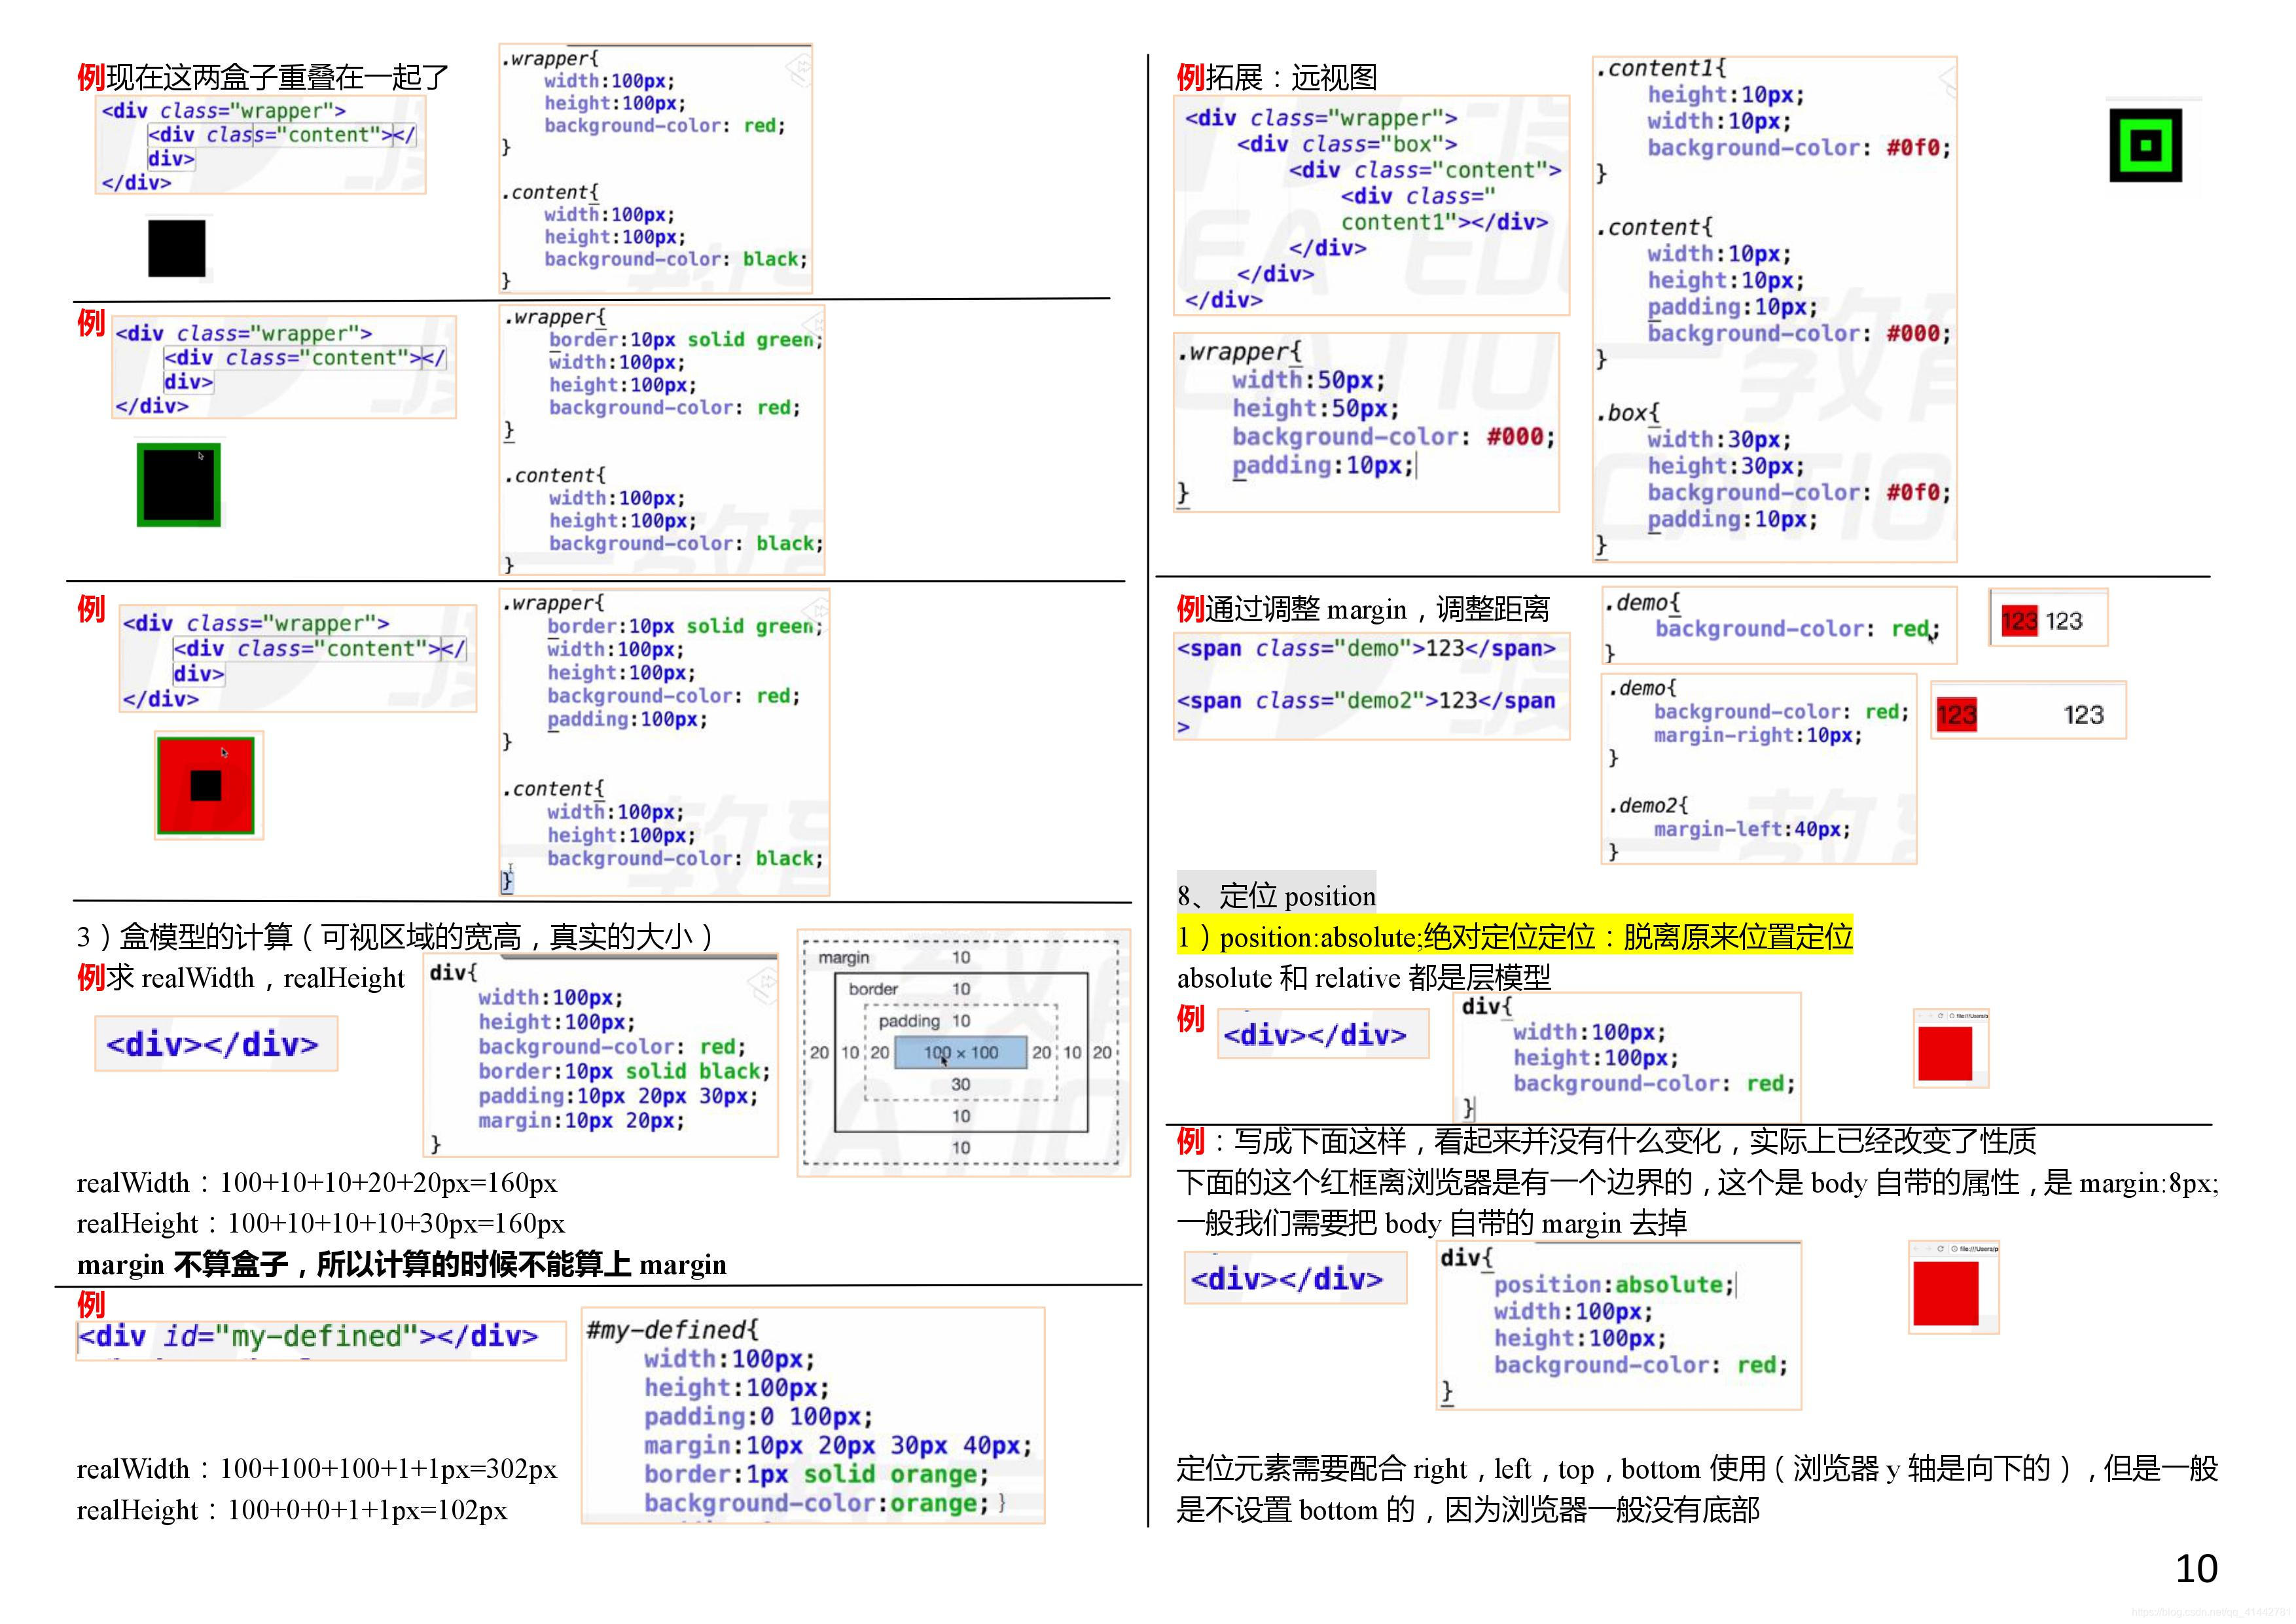Click the nested green and black squares image
Viewport: 2296px width, 1624px height.
[x=2145, y=146]
